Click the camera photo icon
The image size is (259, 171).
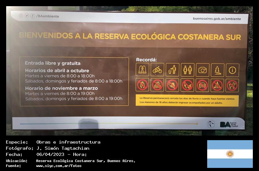click(202, 70)
